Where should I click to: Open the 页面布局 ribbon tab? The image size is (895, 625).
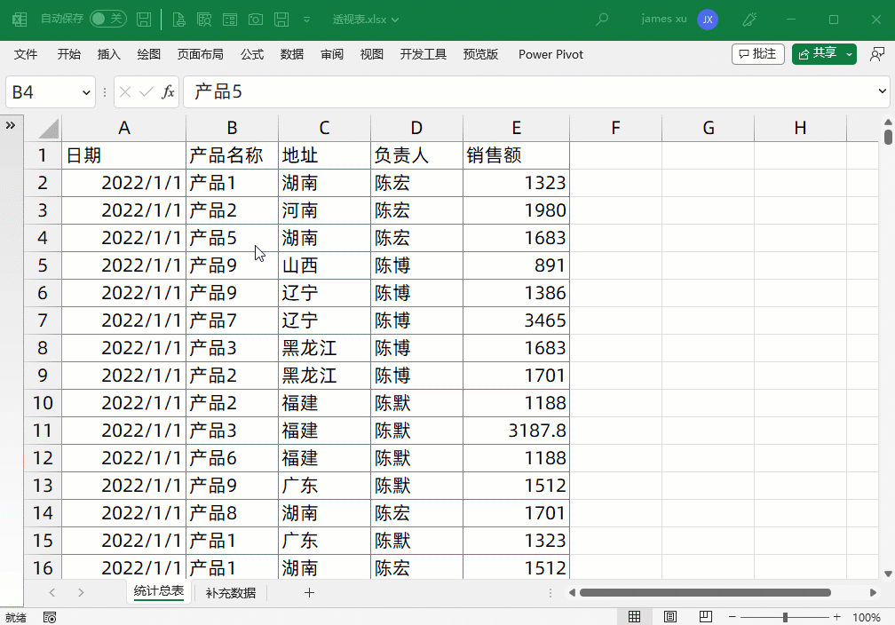[201, 54]
